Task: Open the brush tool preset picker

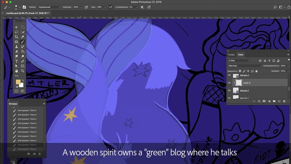Action: (x=7, y=7)
